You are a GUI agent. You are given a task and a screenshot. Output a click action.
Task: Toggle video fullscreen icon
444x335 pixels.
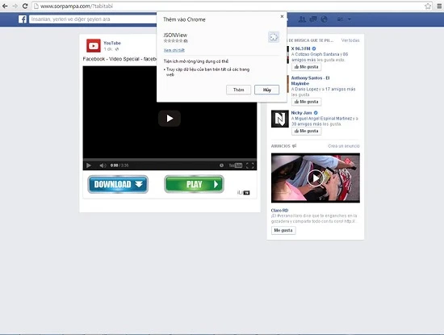(x=249, y=165)
